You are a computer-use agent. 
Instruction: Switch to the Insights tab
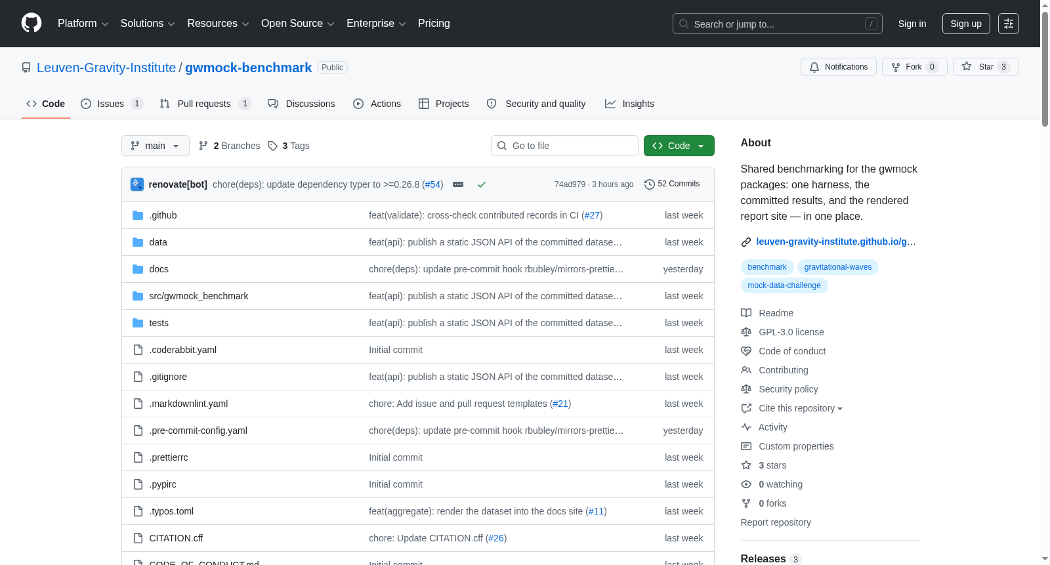point(629,104)
